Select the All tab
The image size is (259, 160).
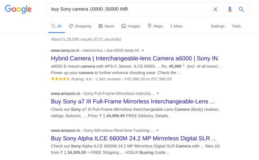(57, 26)
